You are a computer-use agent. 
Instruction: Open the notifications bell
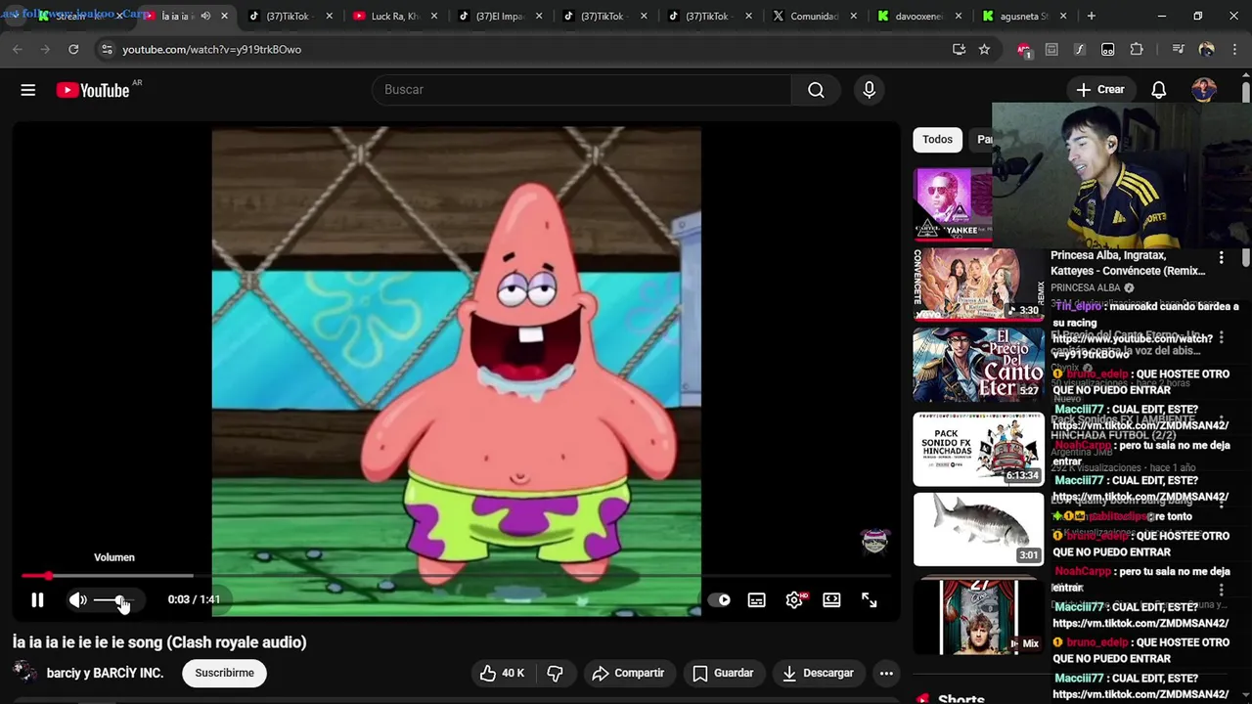[1158, 89]
